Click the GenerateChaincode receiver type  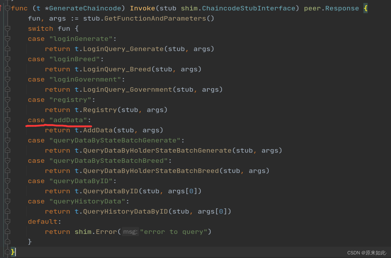(85, 8)
